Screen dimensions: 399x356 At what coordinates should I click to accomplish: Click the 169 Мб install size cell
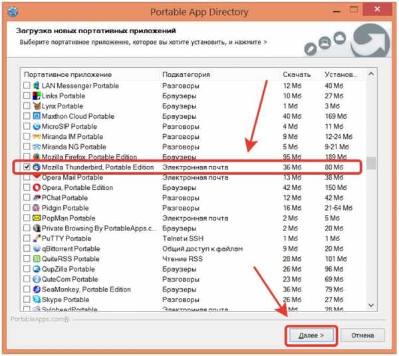[336, 116]
